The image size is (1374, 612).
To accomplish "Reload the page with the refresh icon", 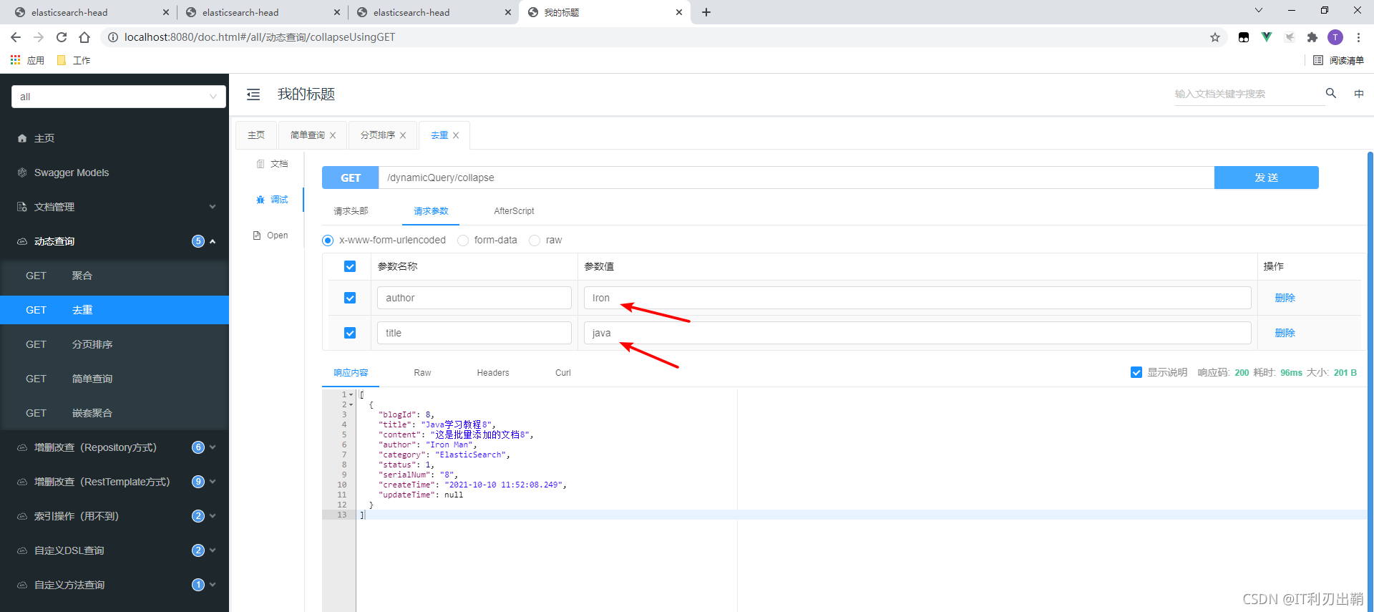I will click(62, 37).
